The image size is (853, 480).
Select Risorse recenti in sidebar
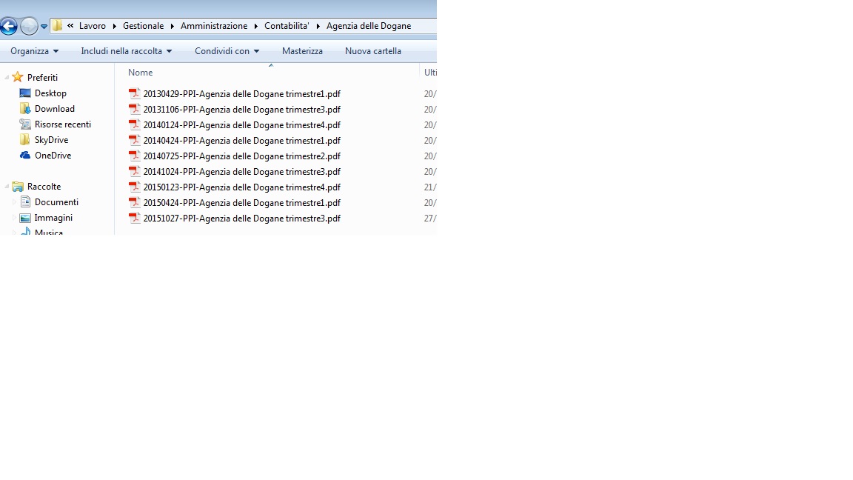62,124
